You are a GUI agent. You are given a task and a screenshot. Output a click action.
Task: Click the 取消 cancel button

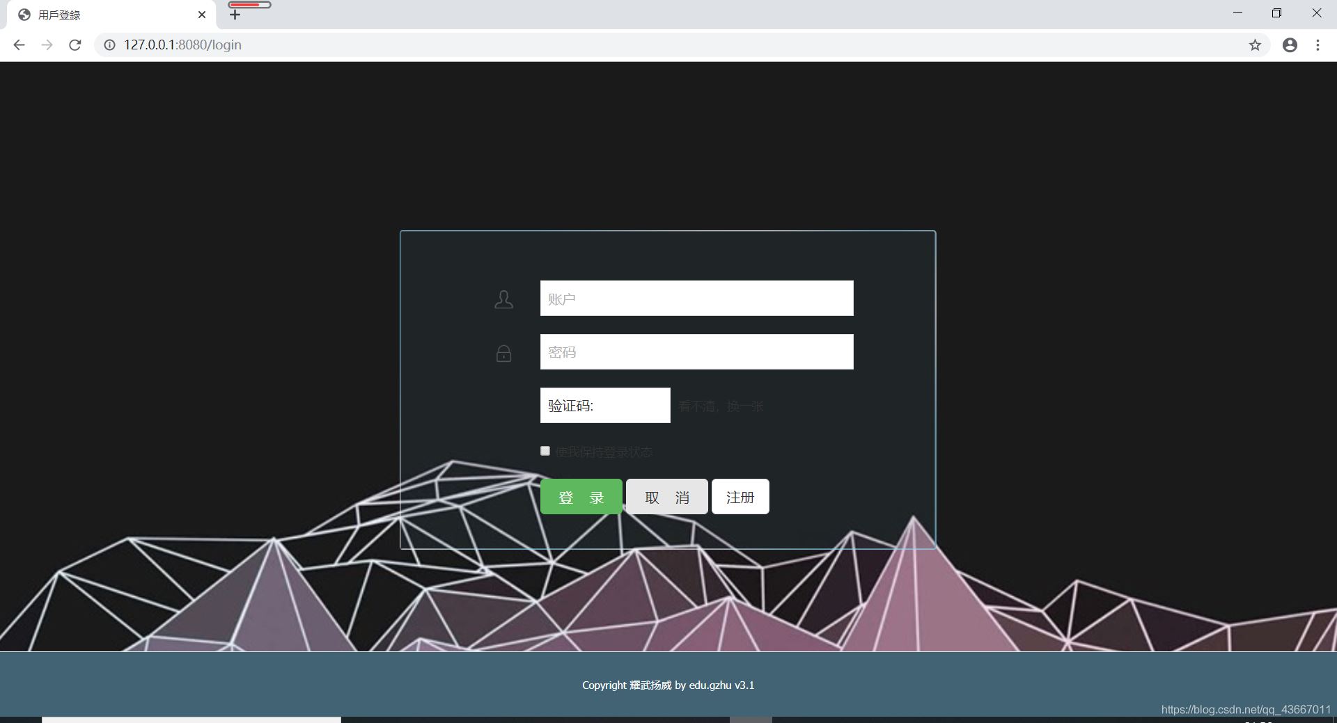coord(666,497)
